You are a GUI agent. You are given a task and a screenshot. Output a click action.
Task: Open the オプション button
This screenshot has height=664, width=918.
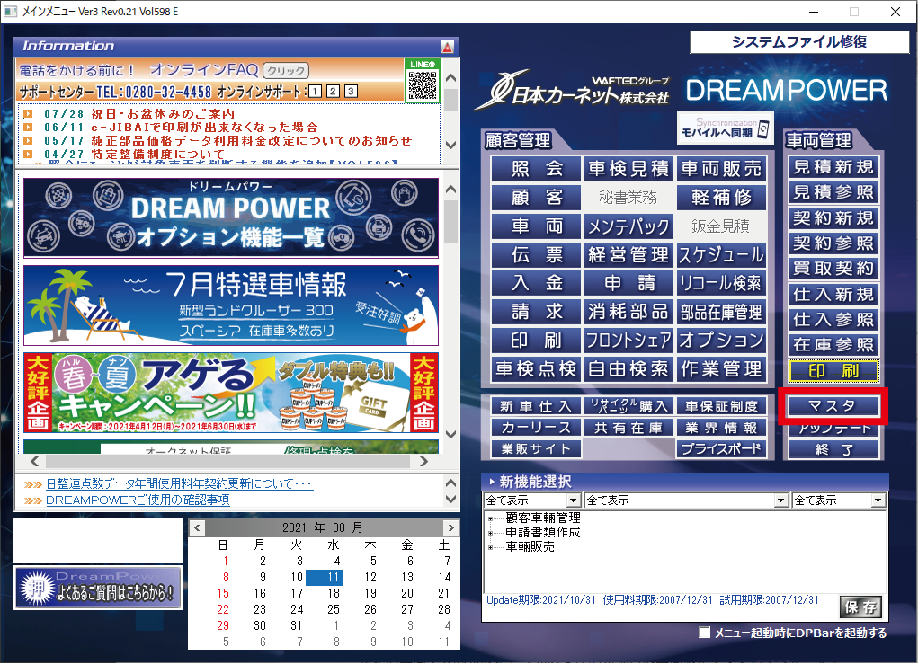721,341
